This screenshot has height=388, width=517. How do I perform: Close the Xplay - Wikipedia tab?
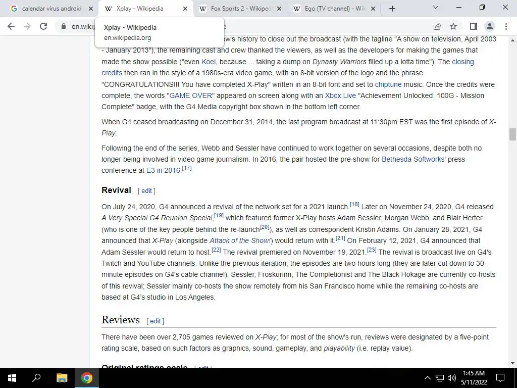click(185, 9)
